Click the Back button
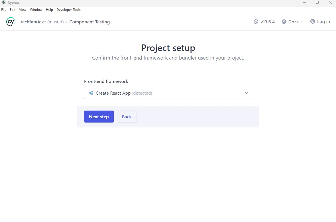Image resolution: width=336 pixels, height=222 pixels. (x=127, y=117)
